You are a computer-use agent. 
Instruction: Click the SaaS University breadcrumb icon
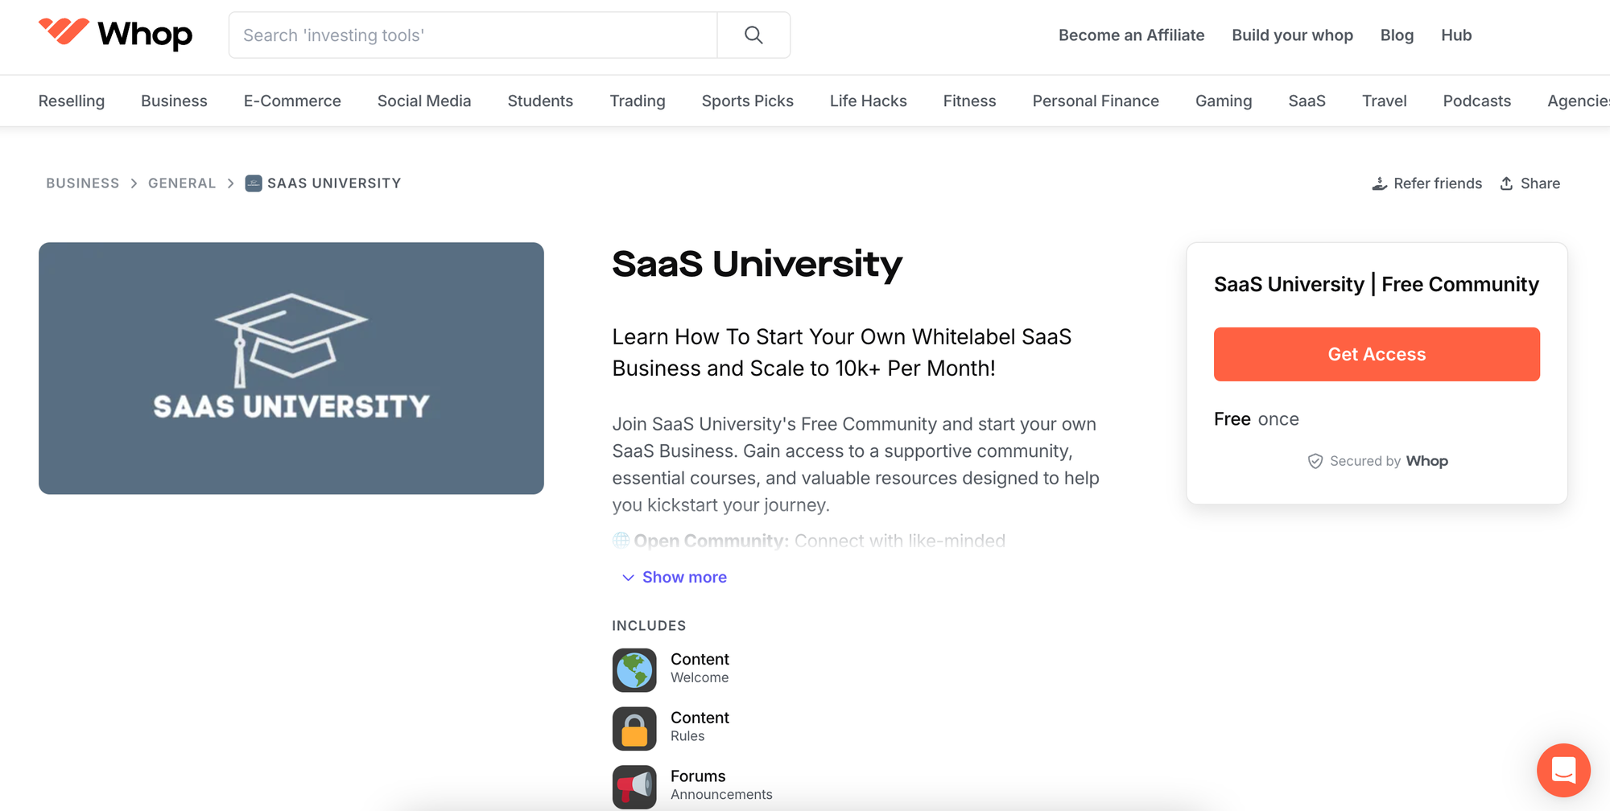(x=254, y=183)
